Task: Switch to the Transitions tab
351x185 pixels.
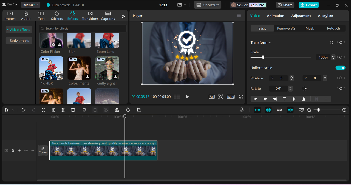Action: click(90, 16)
